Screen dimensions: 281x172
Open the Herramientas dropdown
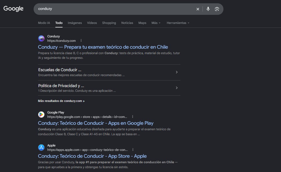point(178,23)
